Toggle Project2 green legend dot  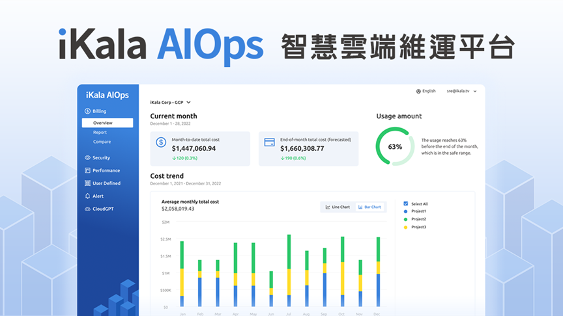[406, 219]
